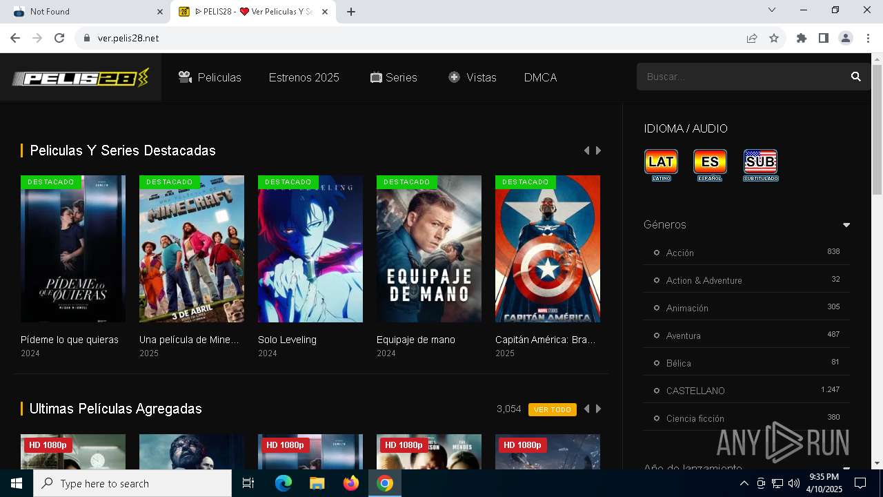Open the Series menu item
Image resolution: width=883 pixels, height=497 pixels.
pyautogui.click(x=393, y=77)
